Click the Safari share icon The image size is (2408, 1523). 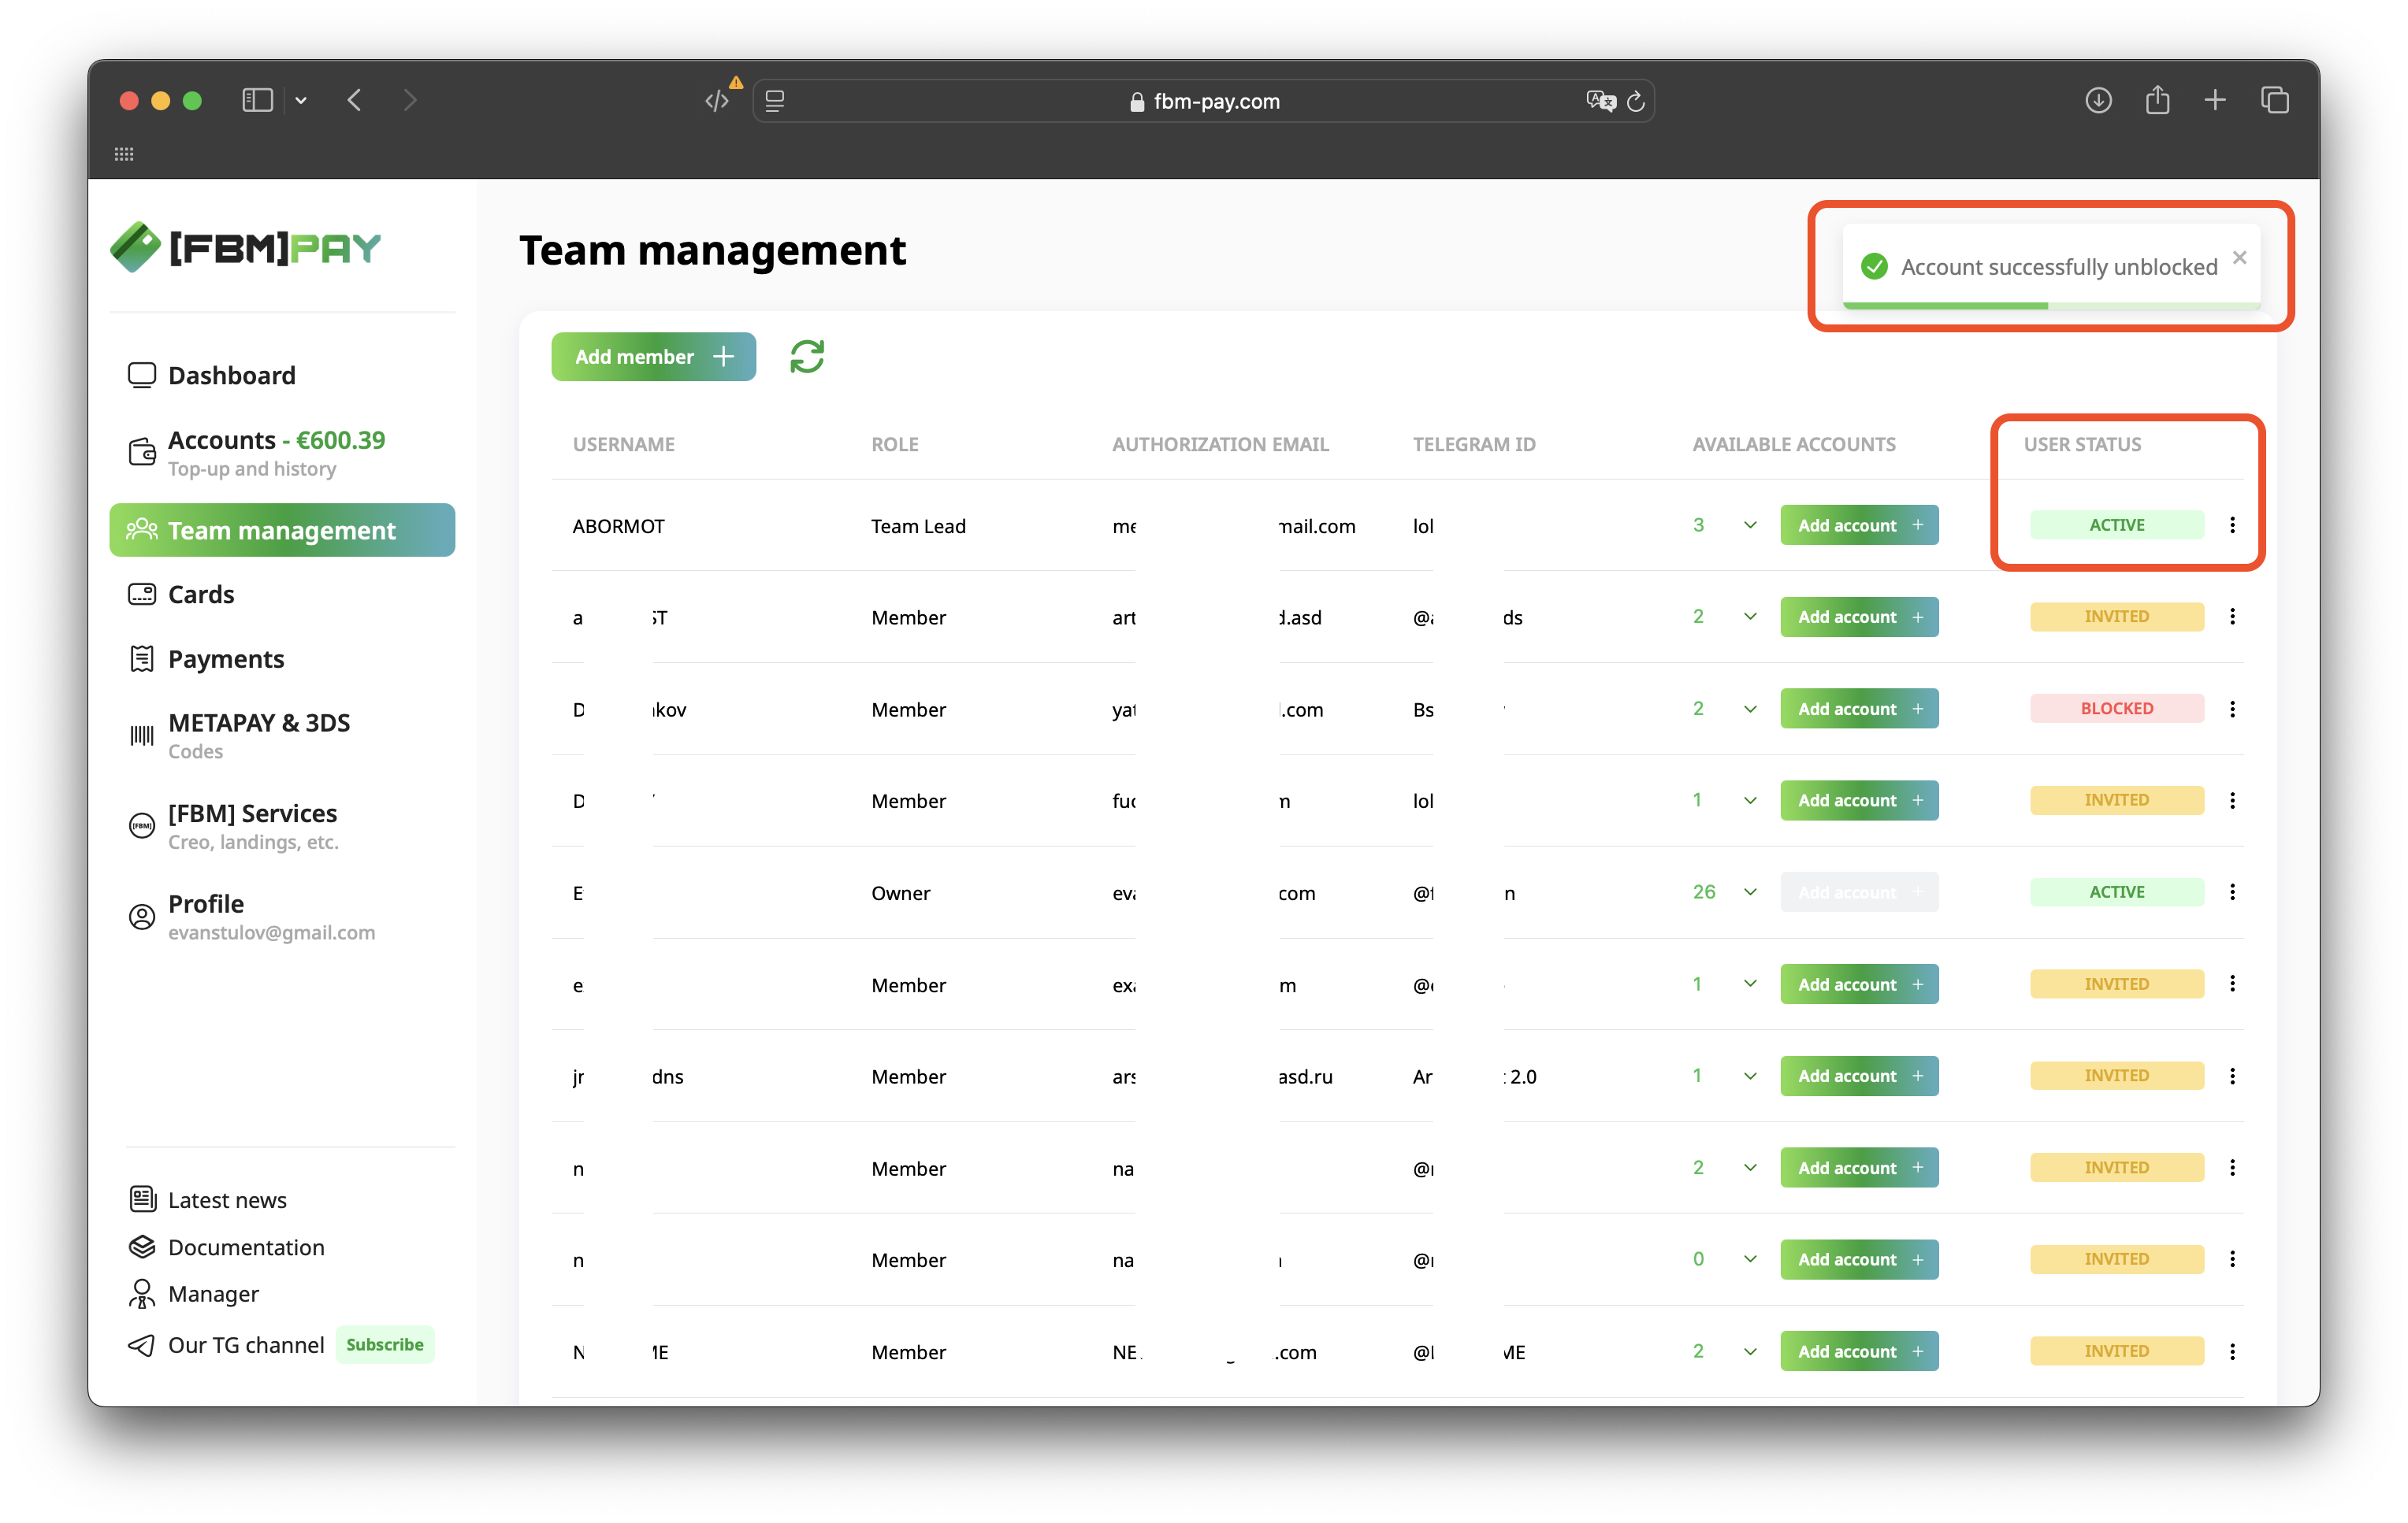(2157, 101)
